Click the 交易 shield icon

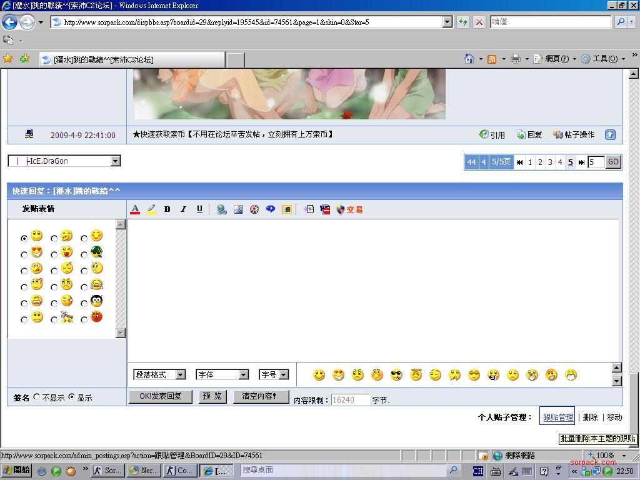click(349, 209)
